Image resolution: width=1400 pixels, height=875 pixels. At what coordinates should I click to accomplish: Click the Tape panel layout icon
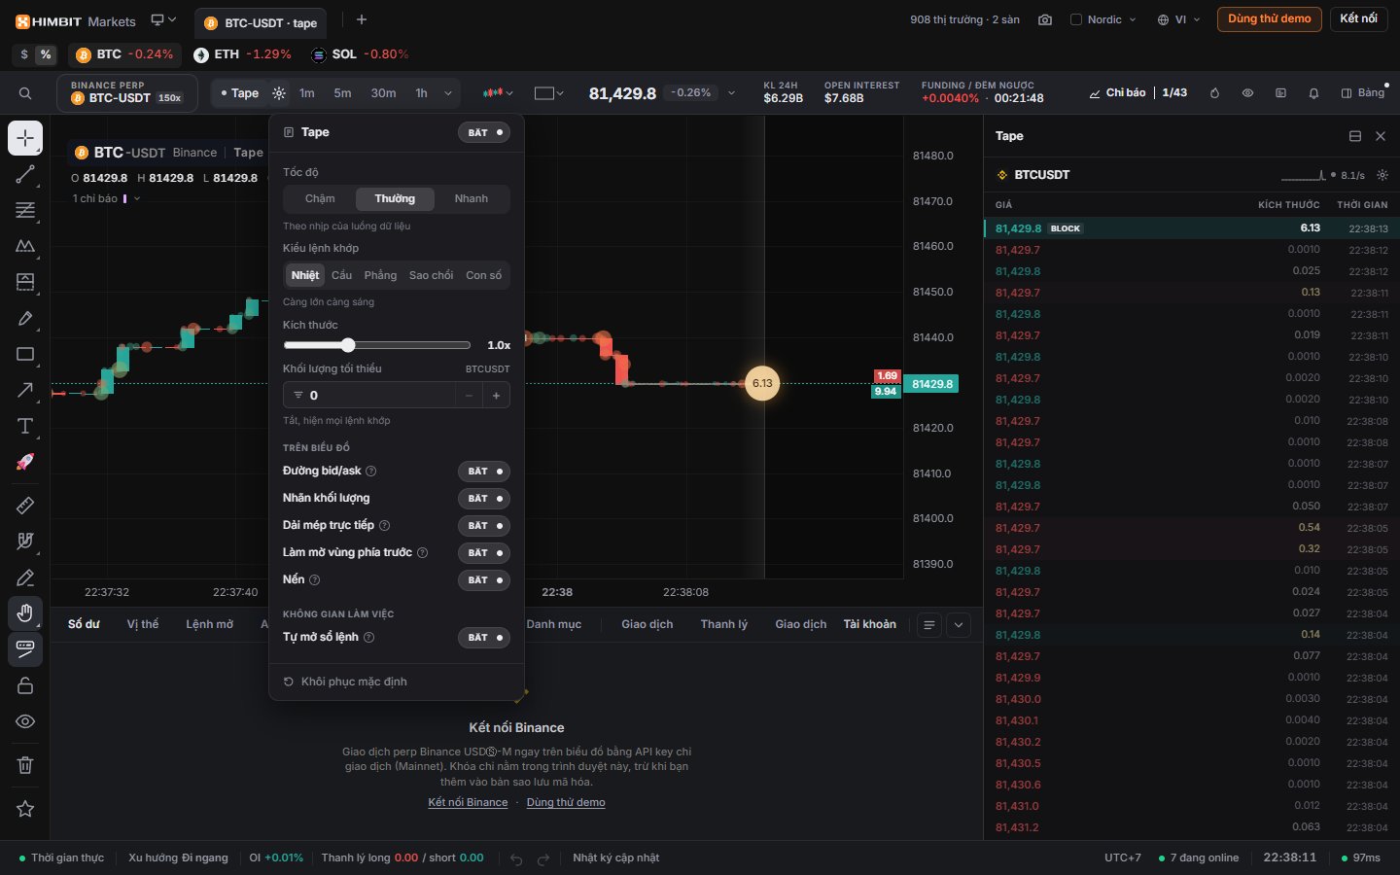click(1355, 136)
